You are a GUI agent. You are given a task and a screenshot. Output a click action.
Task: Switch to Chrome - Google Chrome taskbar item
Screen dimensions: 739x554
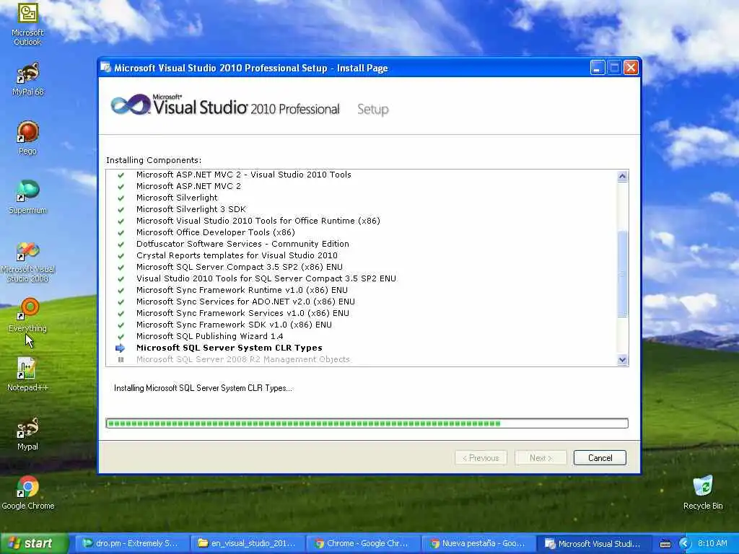pyautogui.click(x=362, y=544)
